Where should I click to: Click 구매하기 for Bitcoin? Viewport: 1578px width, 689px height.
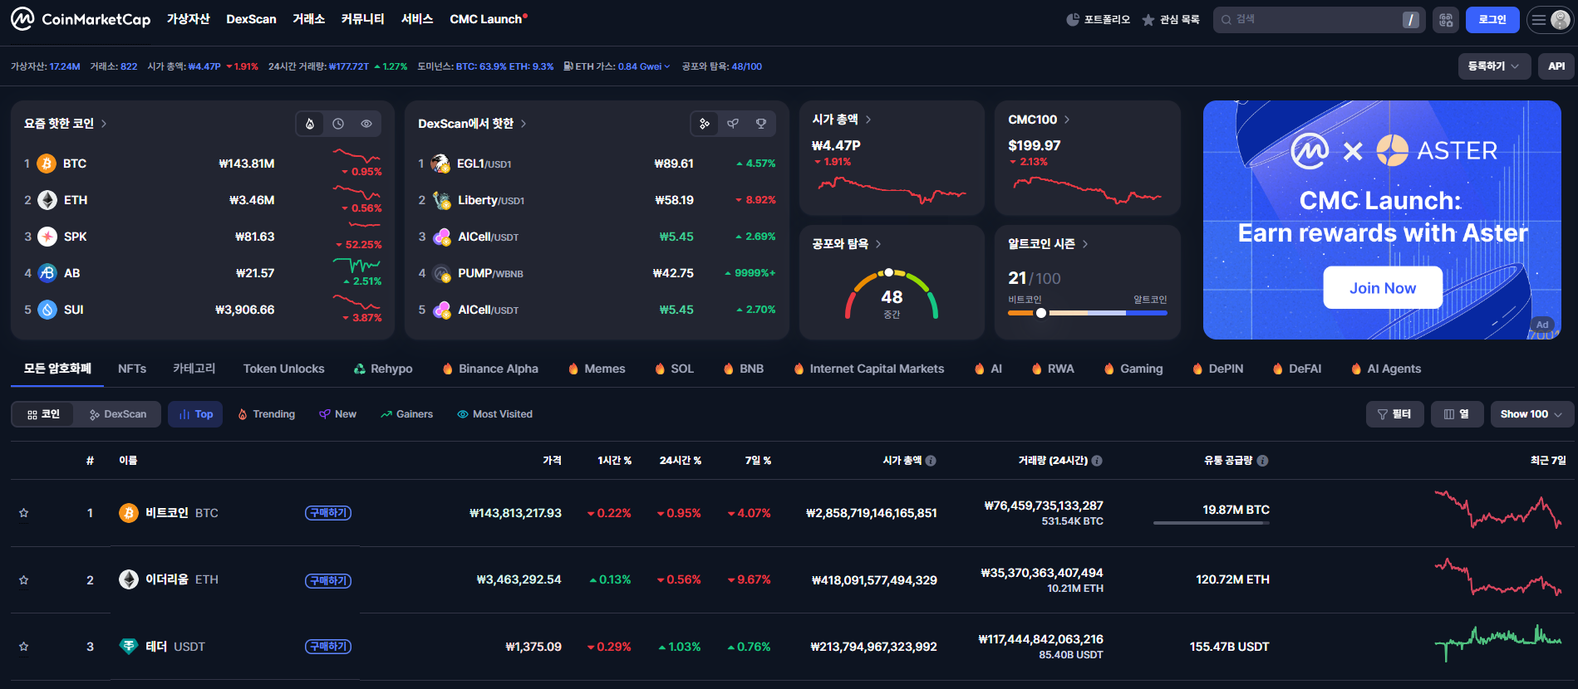tap(328, 513)
